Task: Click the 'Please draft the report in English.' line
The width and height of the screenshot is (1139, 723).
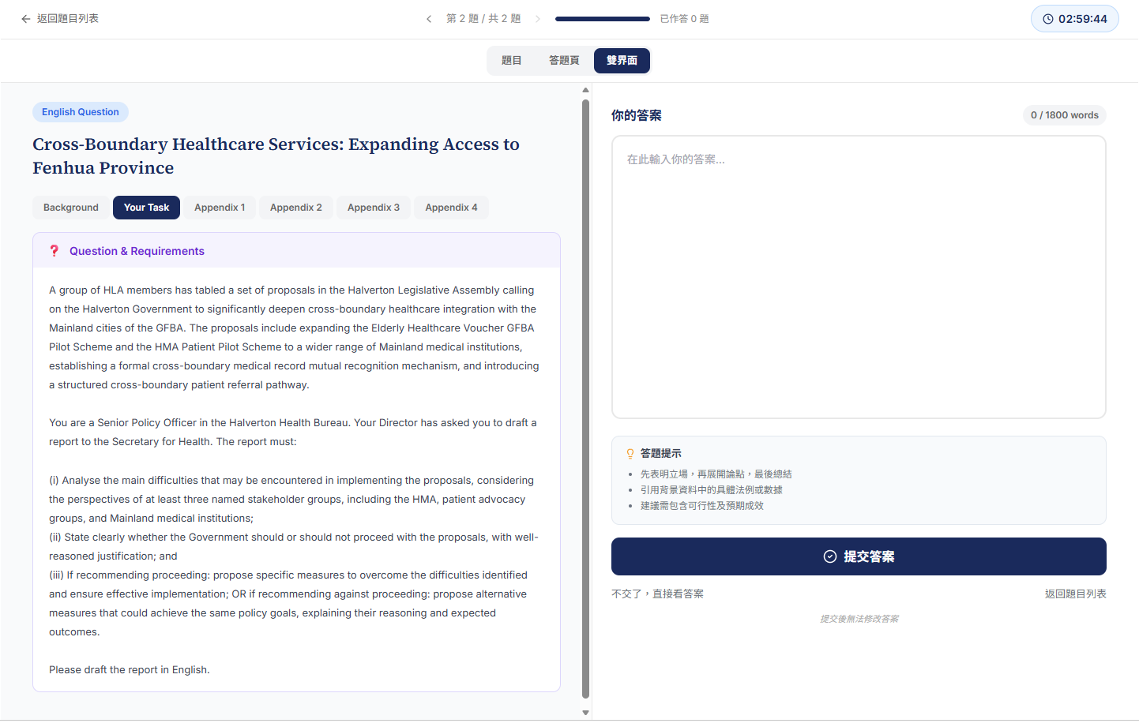Action: coord(130,670)
